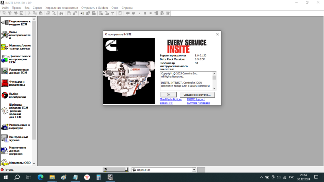
Task: Click the Pause toolbar button
Action: (145, 13)
